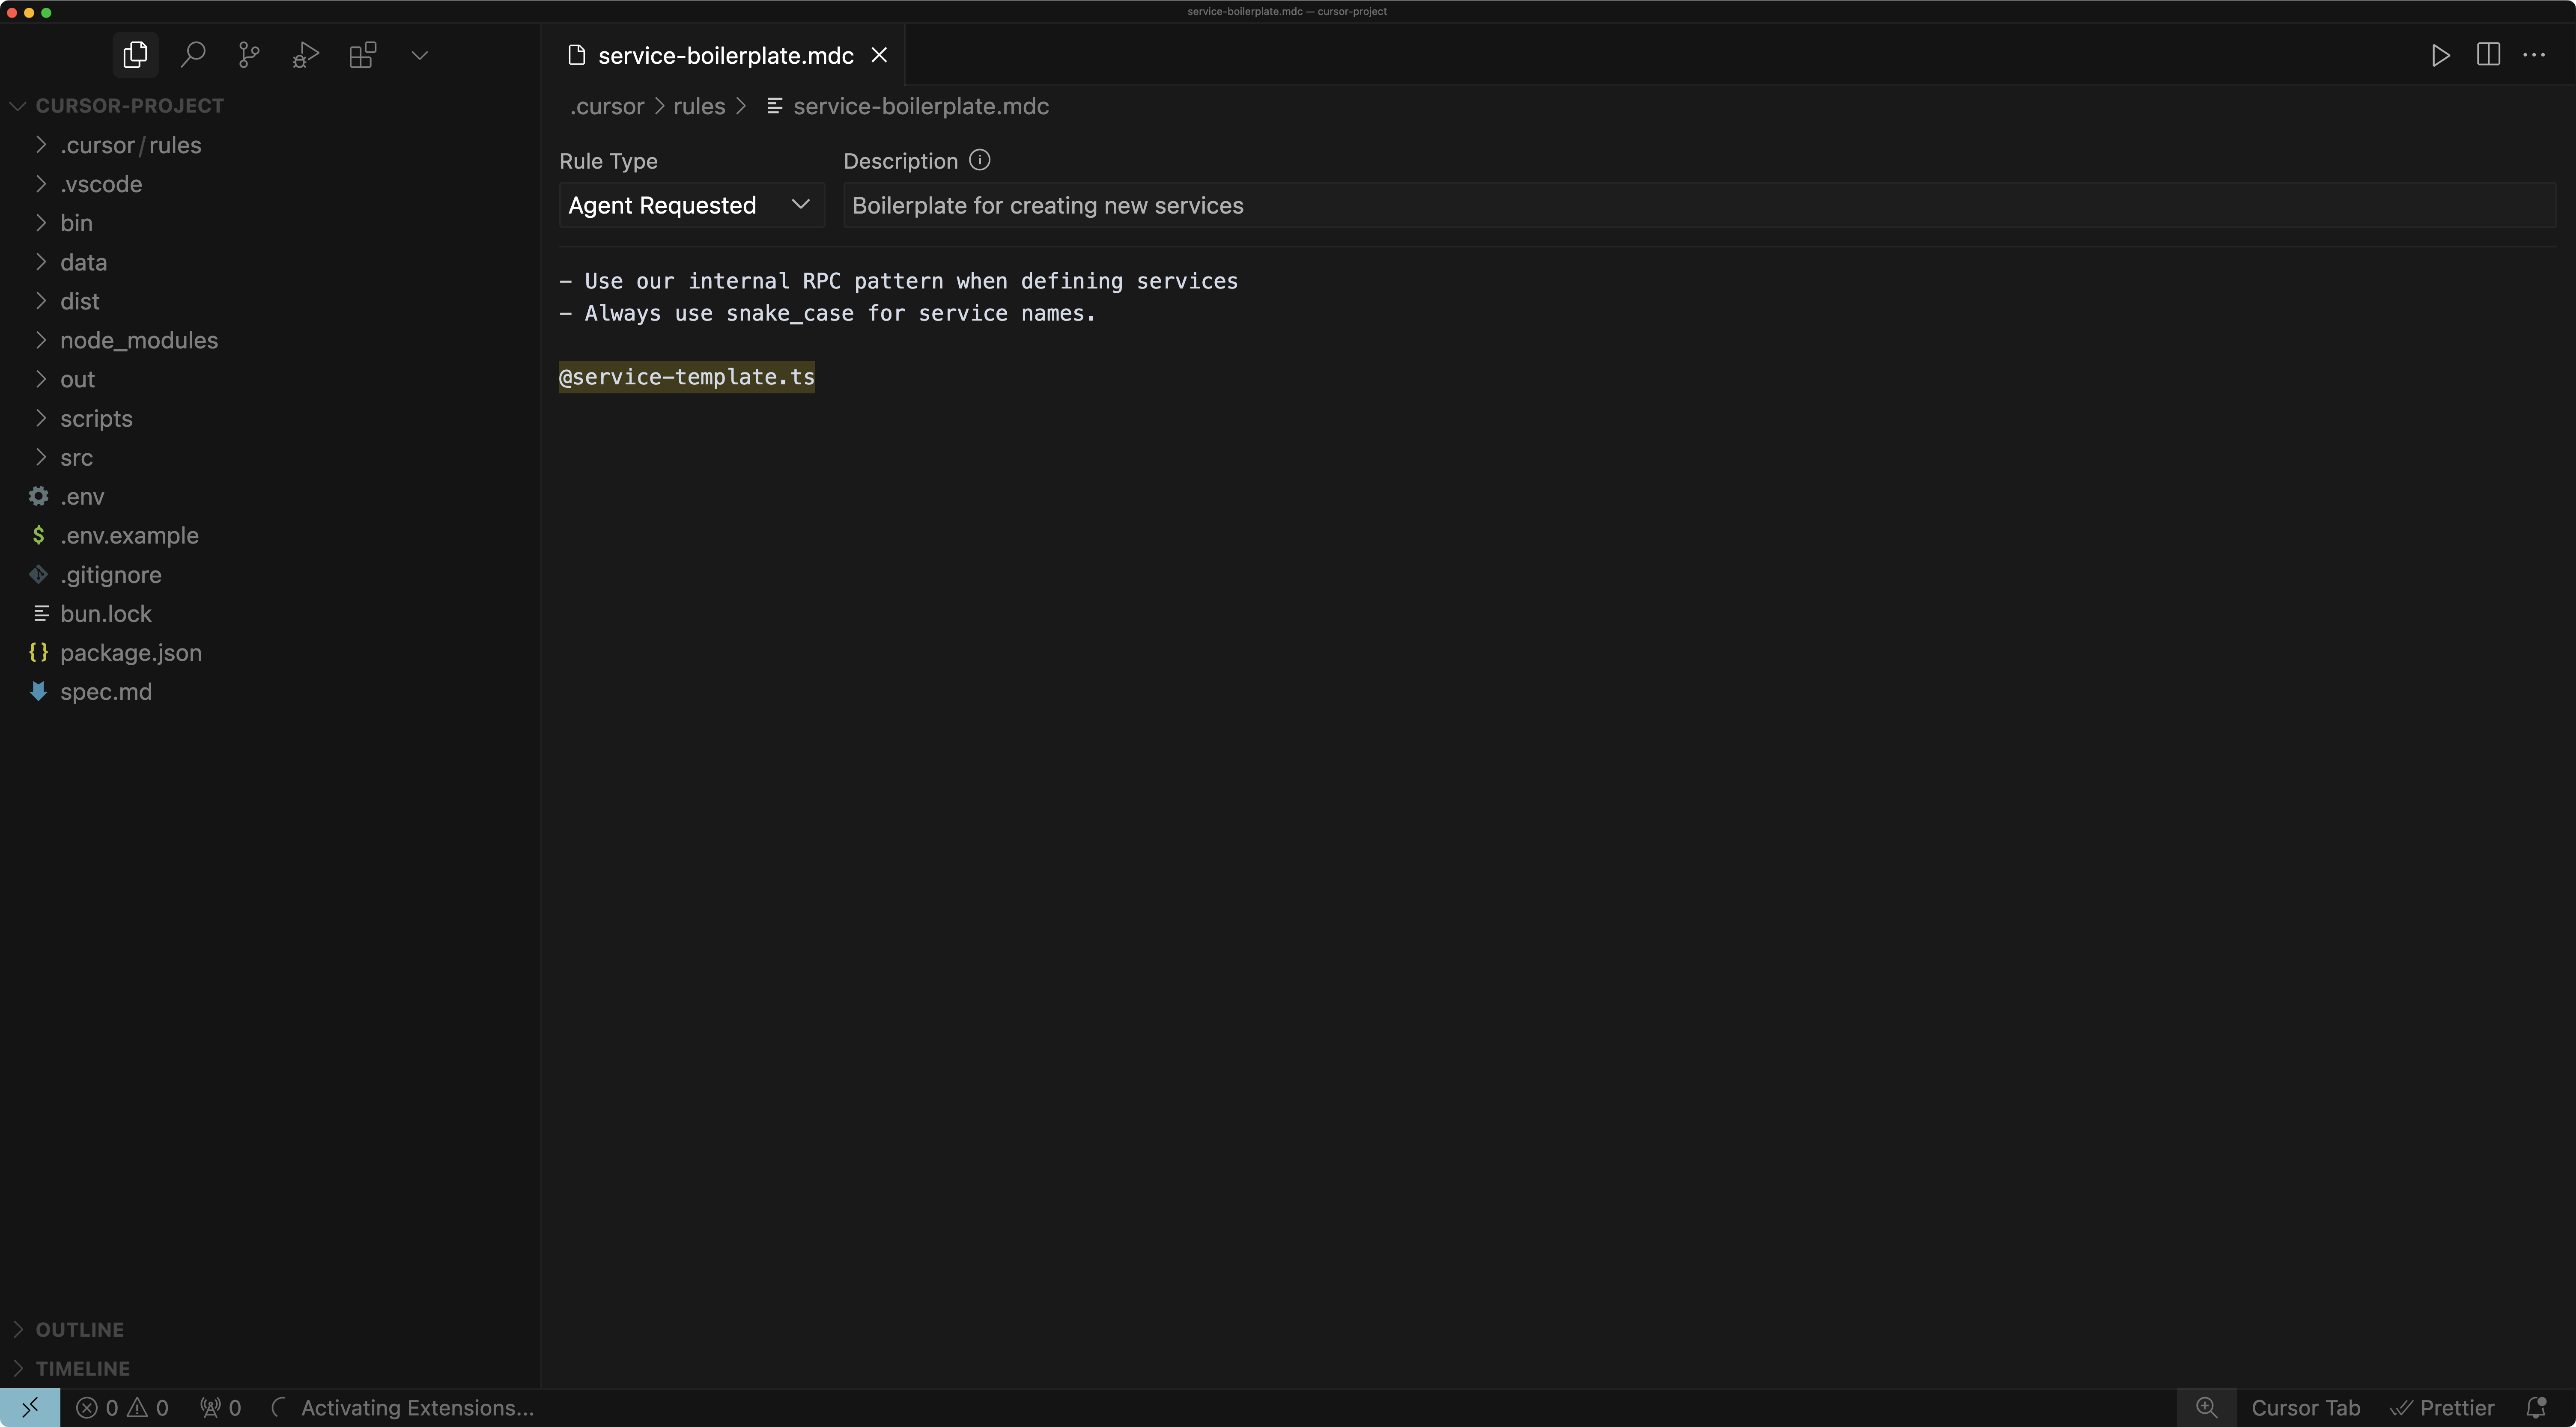Open the Run and Debug view

coord(306,55)
